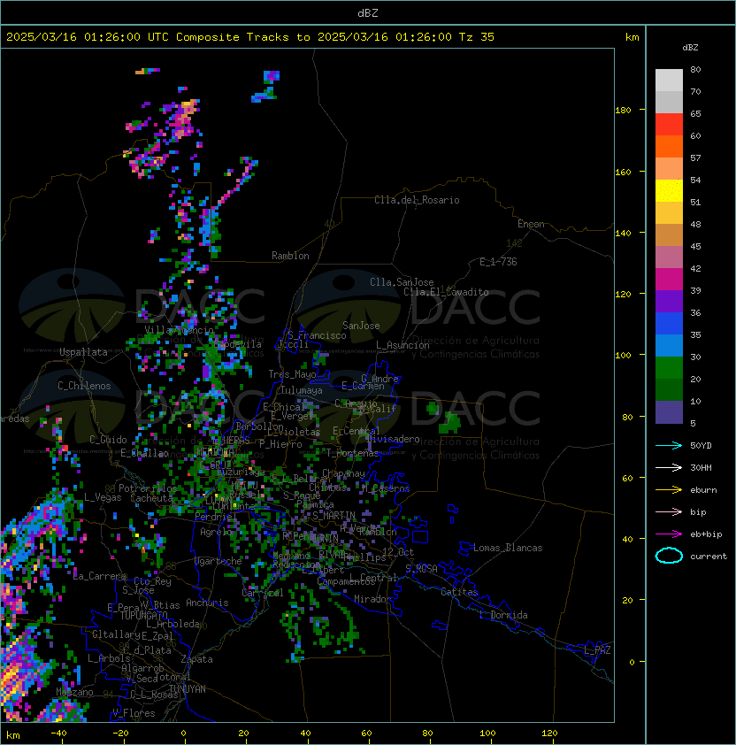736x745 pixels.
Task: Click the dBZ heading above the color scale
Action: click(690, 48)
